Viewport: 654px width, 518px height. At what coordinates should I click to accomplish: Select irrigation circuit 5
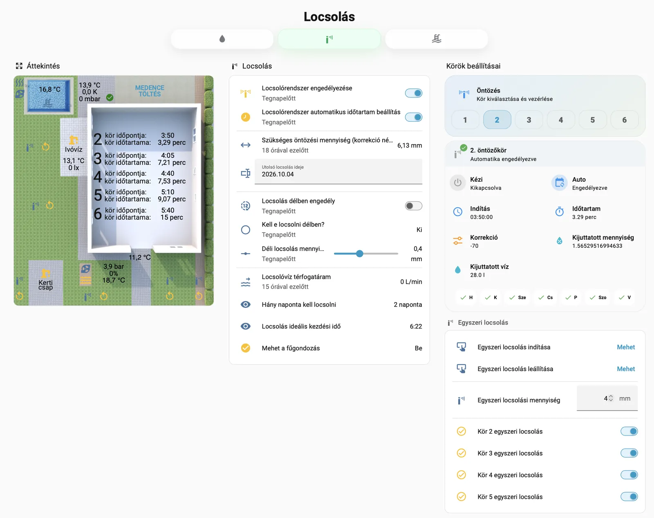tap(593, 120)
